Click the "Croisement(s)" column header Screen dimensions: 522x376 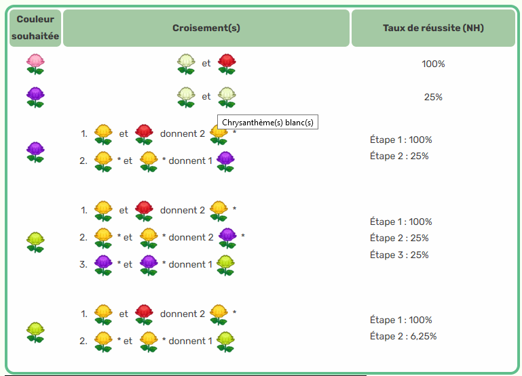point(206,28)
